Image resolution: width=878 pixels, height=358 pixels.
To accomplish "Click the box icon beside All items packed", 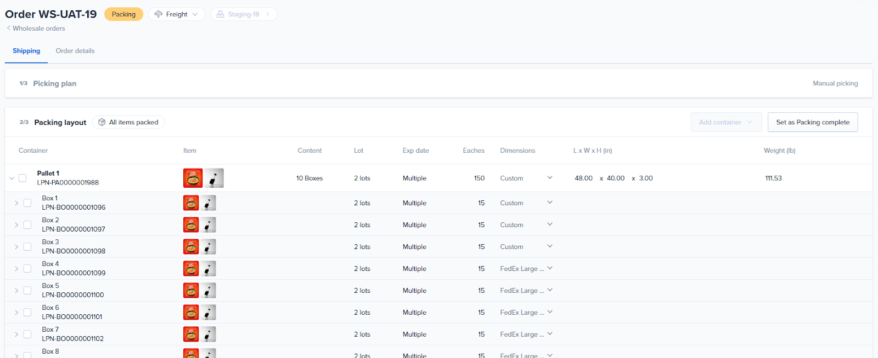I will (x=102, y=123).
